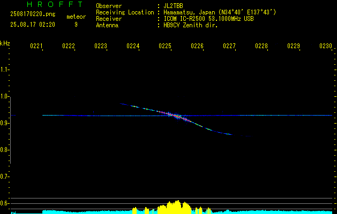
Task: Click the meteor count value 9
Action: pos(76,25)
